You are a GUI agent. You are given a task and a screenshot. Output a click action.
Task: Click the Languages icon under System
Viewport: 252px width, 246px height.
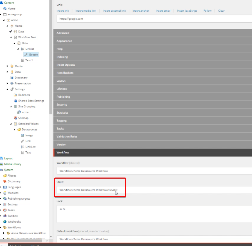[x=5, y=187]
